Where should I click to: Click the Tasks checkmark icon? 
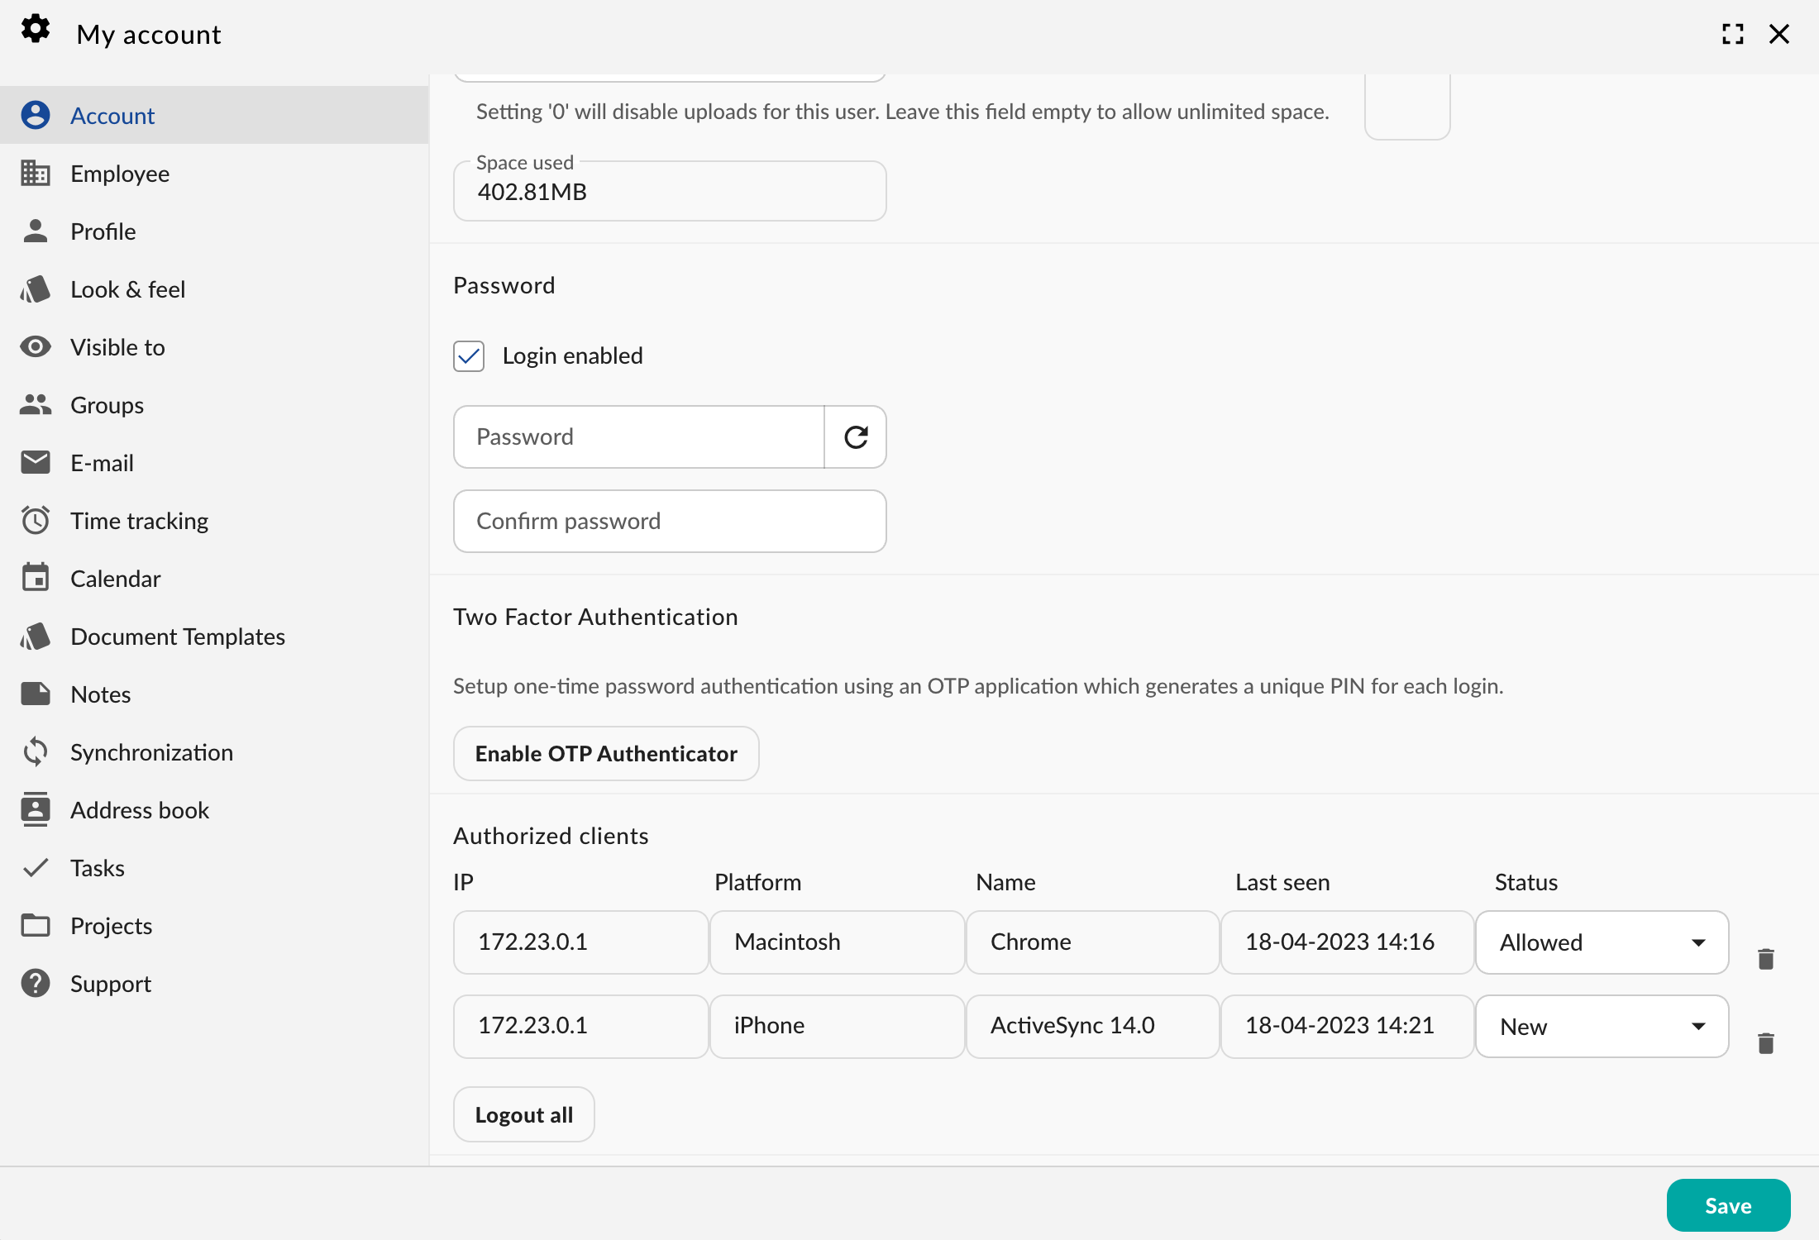(x=36, y=867)
